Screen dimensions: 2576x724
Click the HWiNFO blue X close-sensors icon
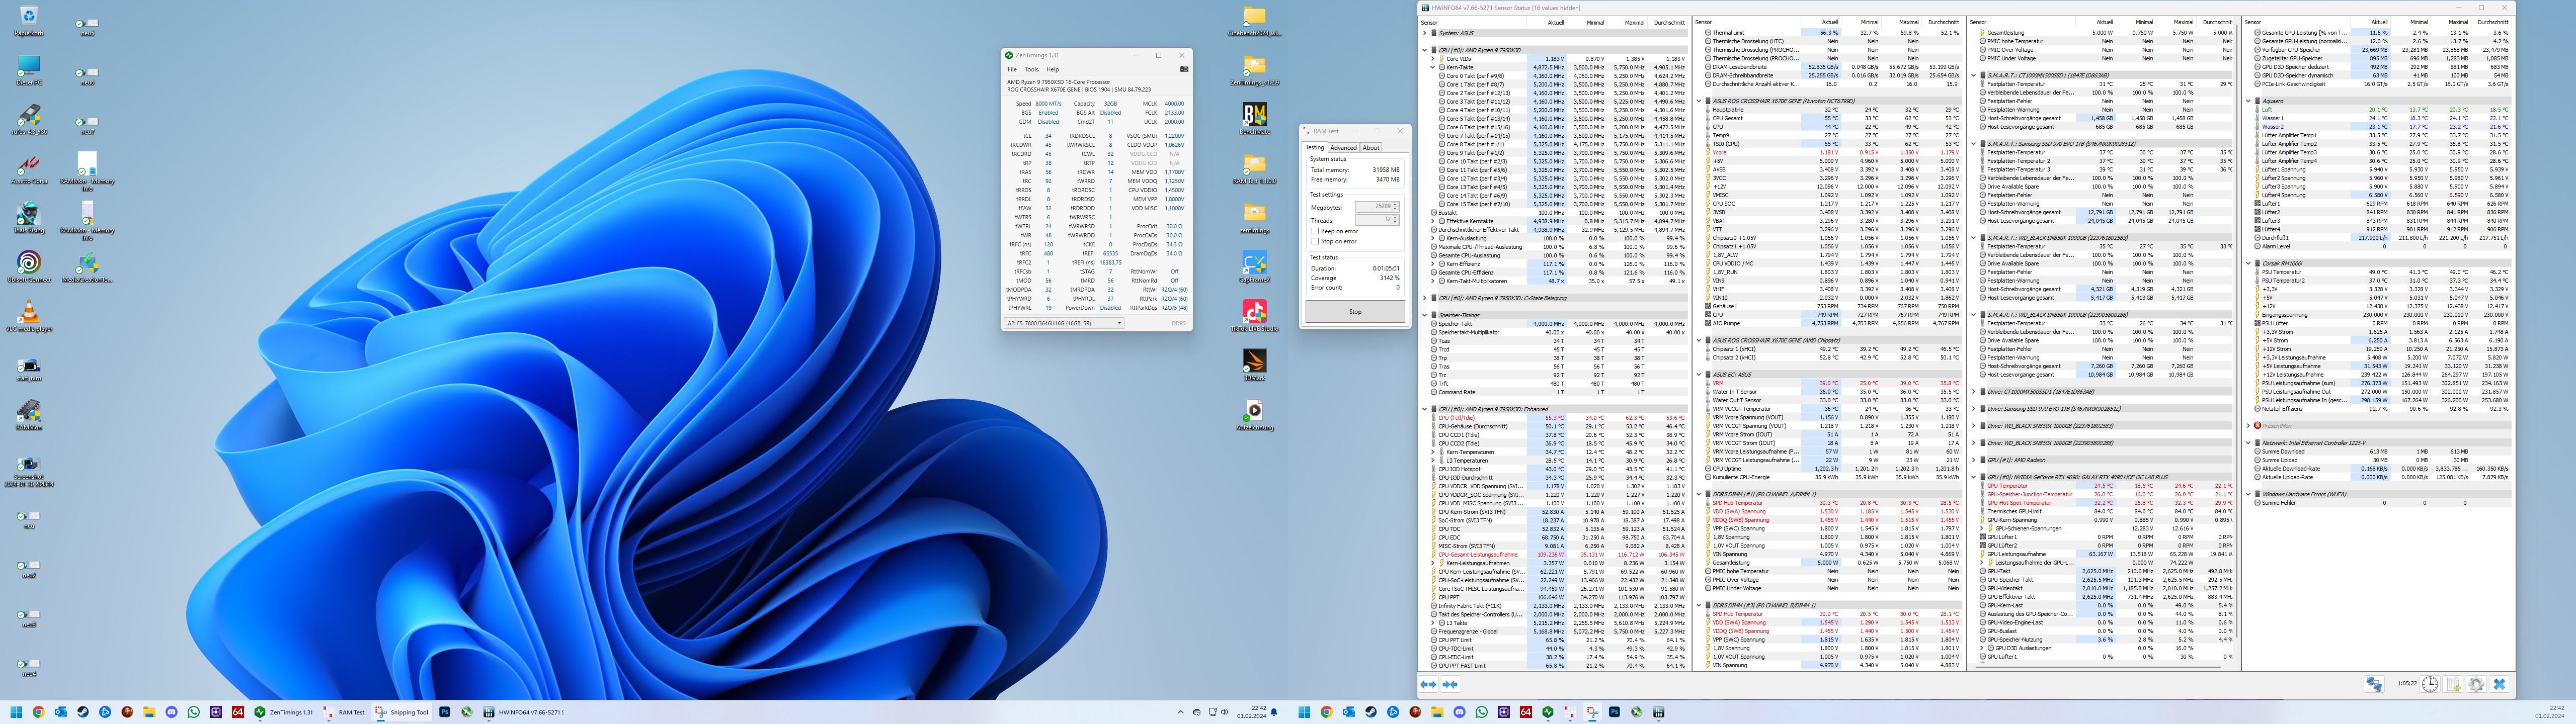2499,684
